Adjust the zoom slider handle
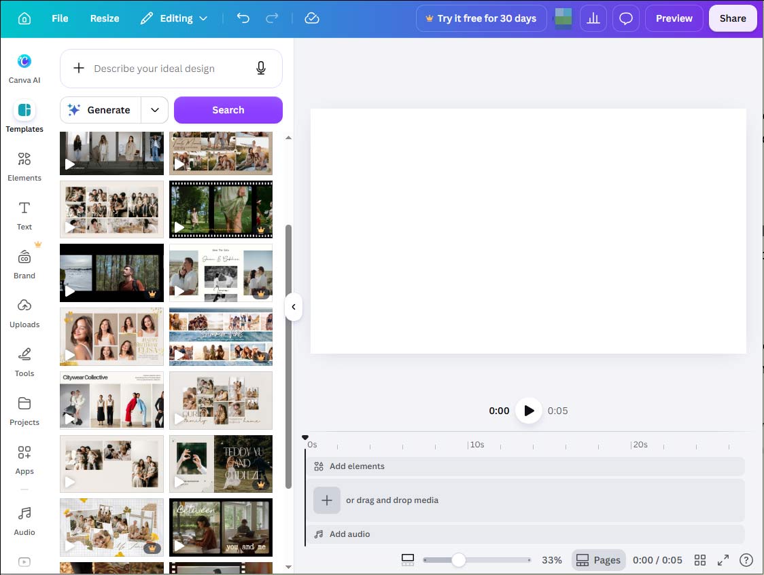764x575 pixels. tap(459, 560)
